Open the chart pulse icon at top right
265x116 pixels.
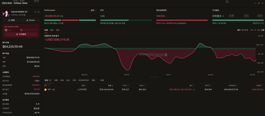(x=255, y=3)
